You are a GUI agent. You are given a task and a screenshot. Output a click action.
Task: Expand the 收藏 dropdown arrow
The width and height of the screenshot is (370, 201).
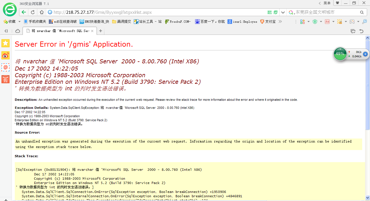click(19, 22)
